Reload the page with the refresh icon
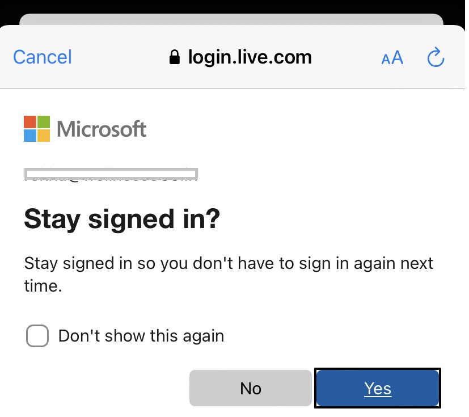The width and height of the screenshot is (469, 417). click(x=436, y=57)
